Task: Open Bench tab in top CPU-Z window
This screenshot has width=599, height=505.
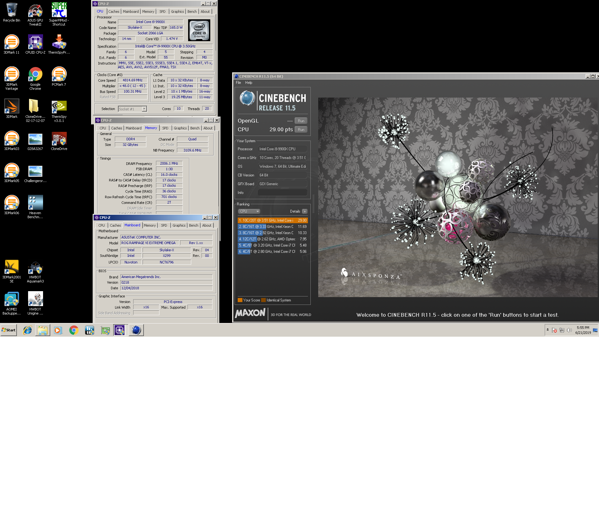Action: click(192, 12)
